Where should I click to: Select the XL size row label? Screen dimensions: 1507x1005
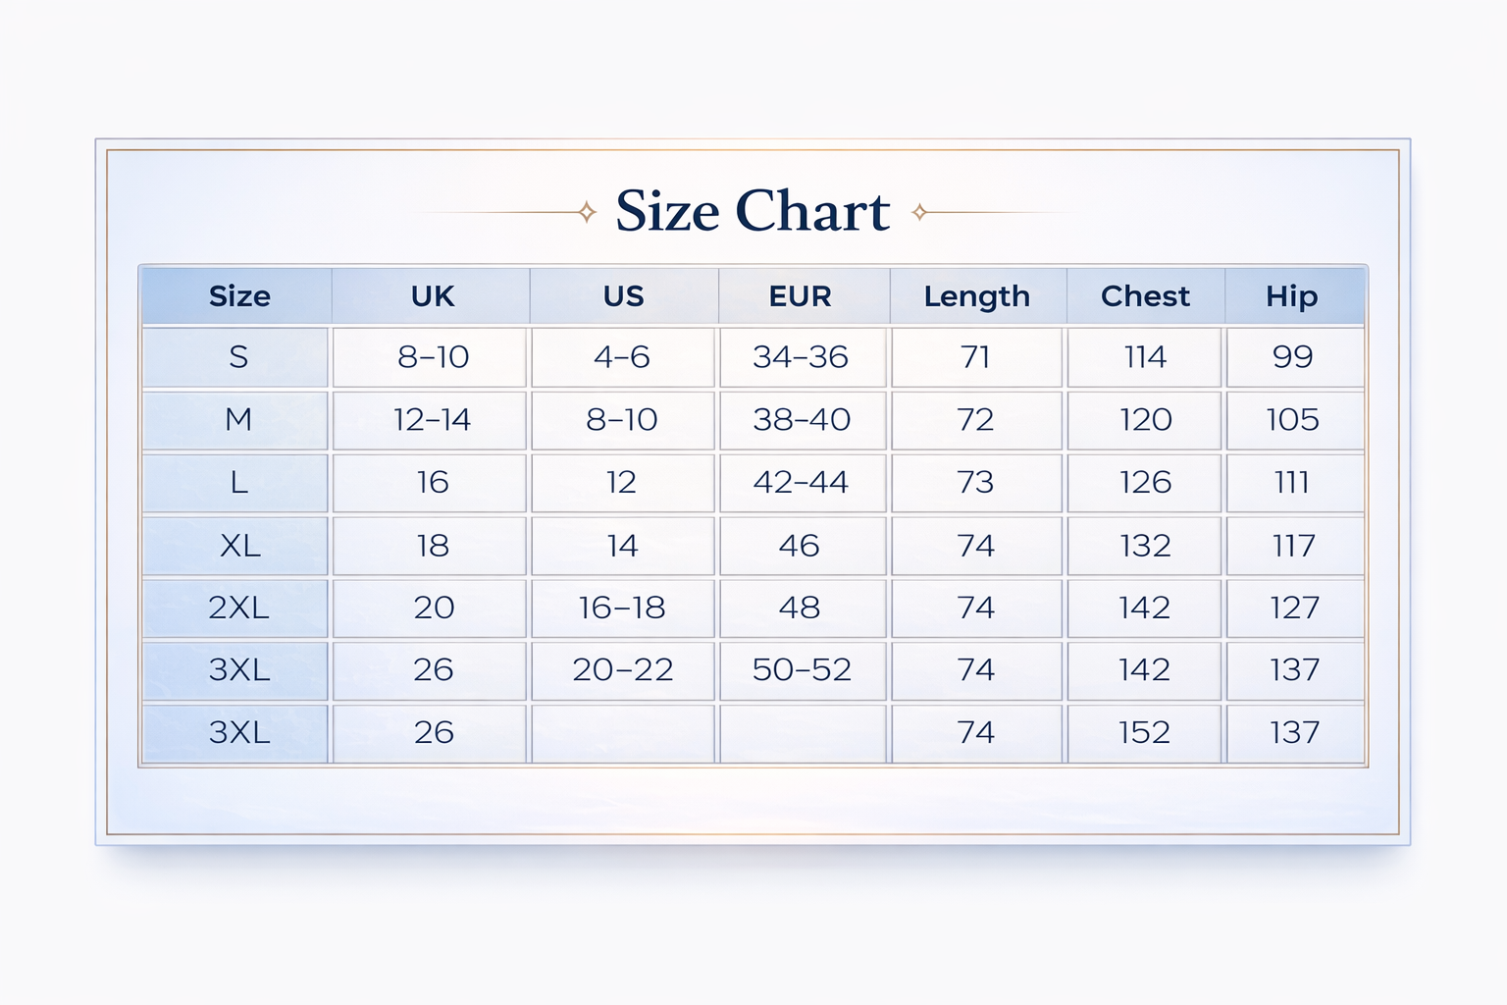239,546
